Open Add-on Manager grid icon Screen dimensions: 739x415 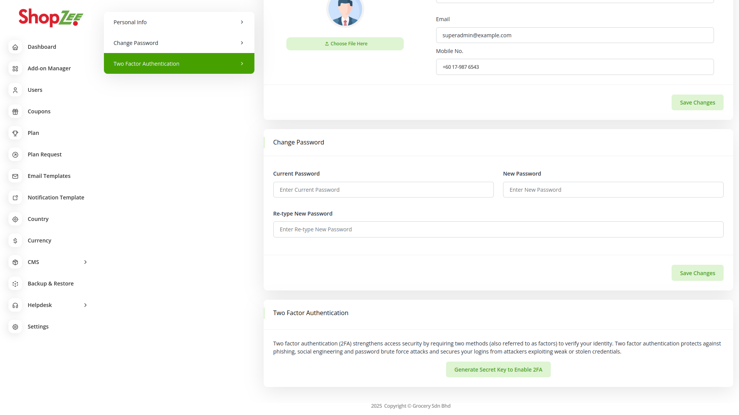click(15, 68)
